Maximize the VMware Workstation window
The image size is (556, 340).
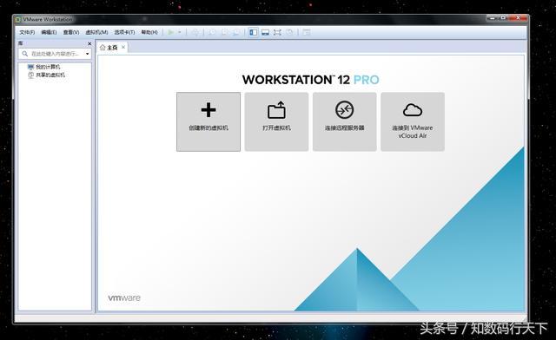pyautogui.click(x=503, y=17)
